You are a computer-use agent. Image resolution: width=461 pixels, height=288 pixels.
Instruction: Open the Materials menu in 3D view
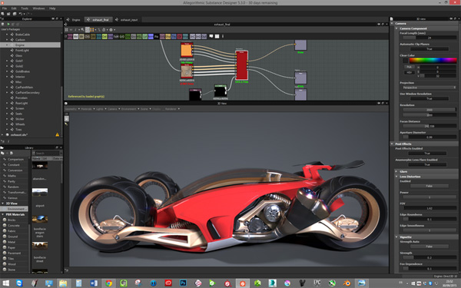[86, 109]
